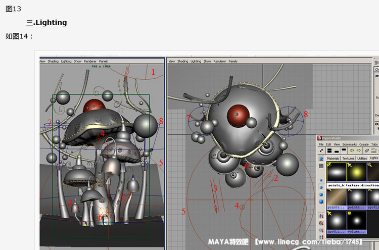Screen dimensions: 379x250
Task: Click the eraser clear graph icon
Action: [x=367, y=151]
